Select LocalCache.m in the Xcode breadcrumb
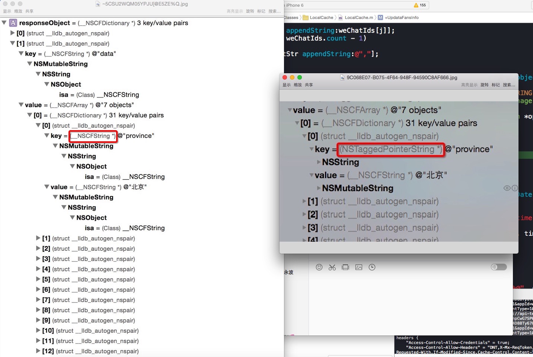The height and width of the screenshot is (357, 533). [359, 17]
